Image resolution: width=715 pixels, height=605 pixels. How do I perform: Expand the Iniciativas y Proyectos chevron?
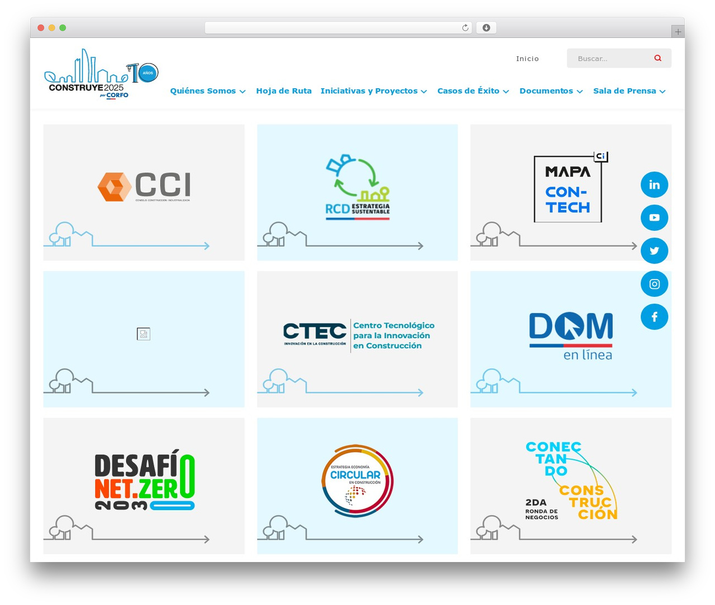tap(424, 92)
